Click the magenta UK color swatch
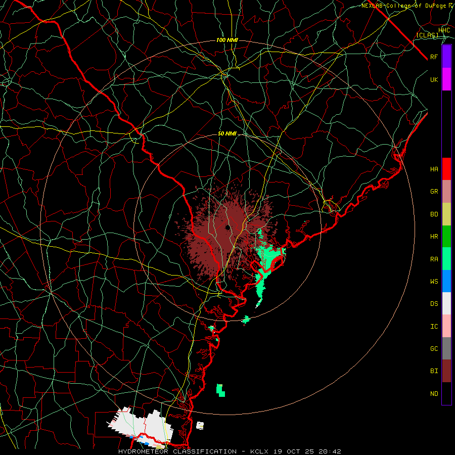 (x=446, y=79)
